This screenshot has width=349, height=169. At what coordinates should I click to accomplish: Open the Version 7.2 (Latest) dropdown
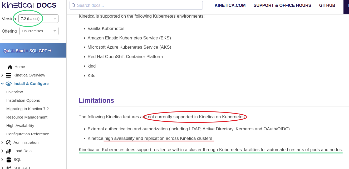pos(38,19)
